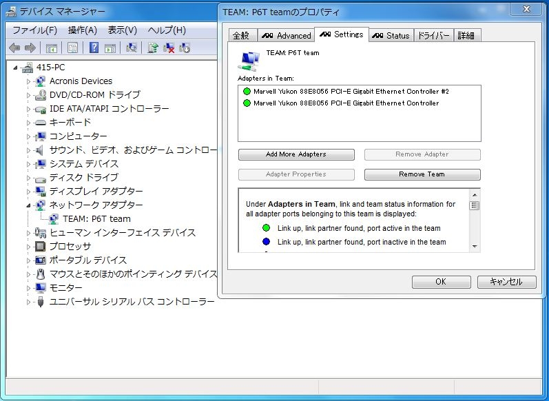Click the help text scrollbar thumb
The height and width of the screenshot is (401, 549).
pyautogui.click(x=475, y=205)
